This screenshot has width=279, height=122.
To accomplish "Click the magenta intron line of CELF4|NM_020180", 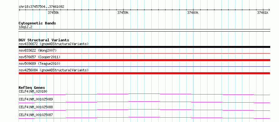I will point(144,94).
